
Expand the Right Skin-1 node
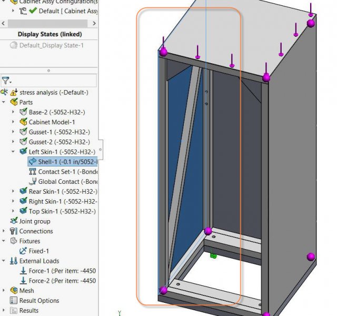coord(13,201)
